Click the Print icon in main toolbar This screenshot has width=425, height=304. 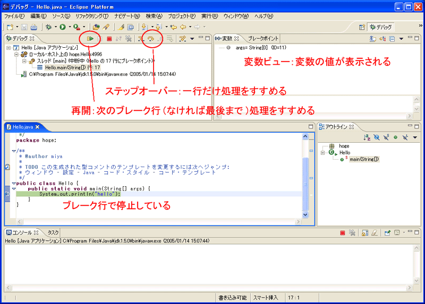pyautogui.click(x=33, y=27)
